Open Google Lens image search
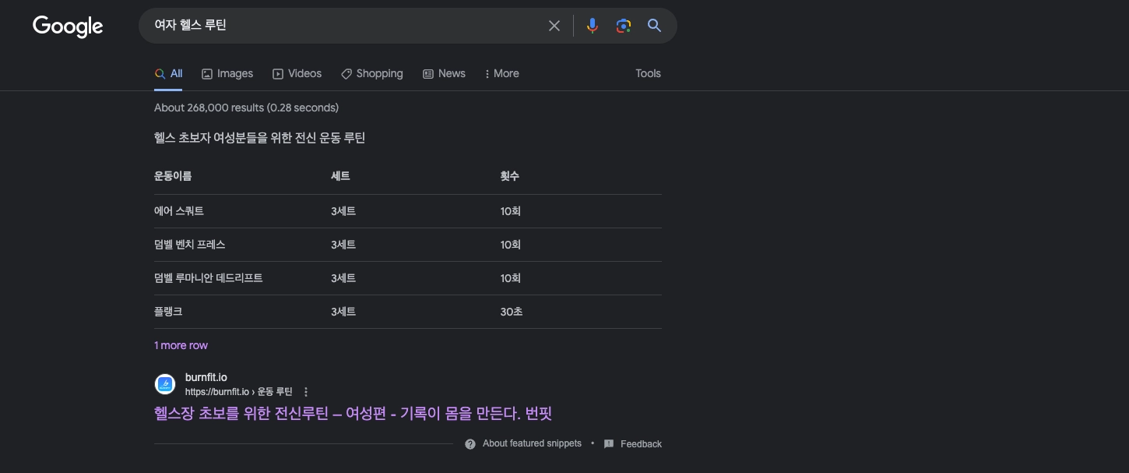1129x473 pixels. (624, 26)
